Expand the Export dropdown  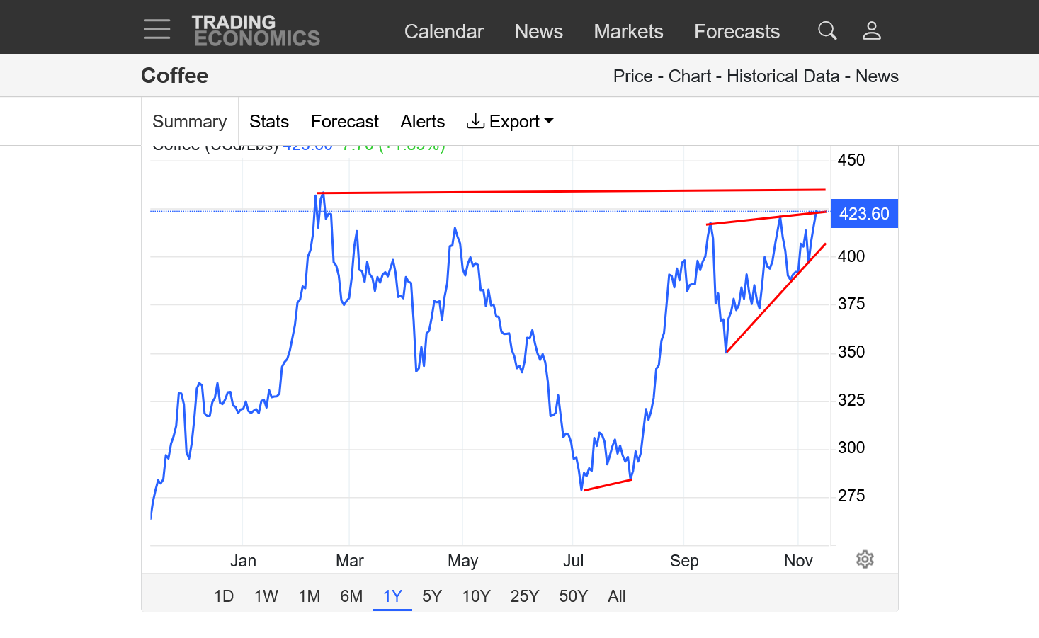point(510,122)
